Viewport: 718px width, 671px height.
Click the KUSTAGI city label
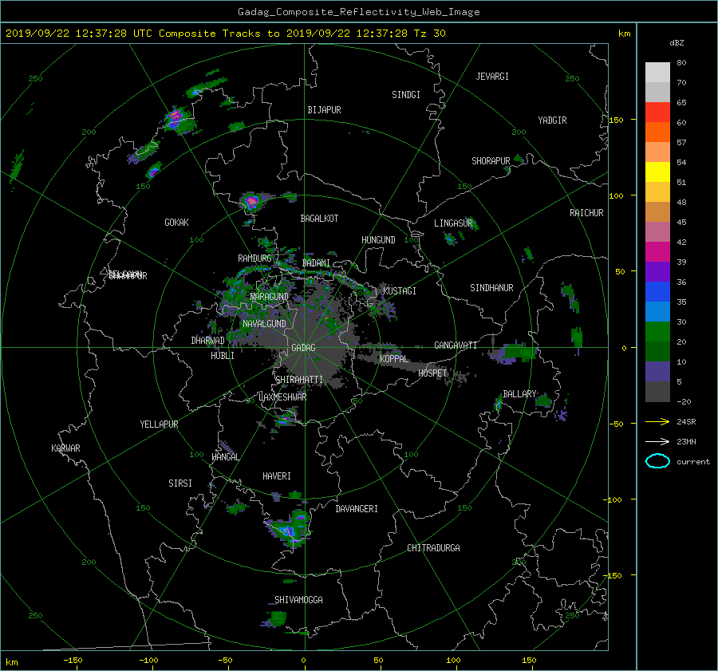(400, 291)
